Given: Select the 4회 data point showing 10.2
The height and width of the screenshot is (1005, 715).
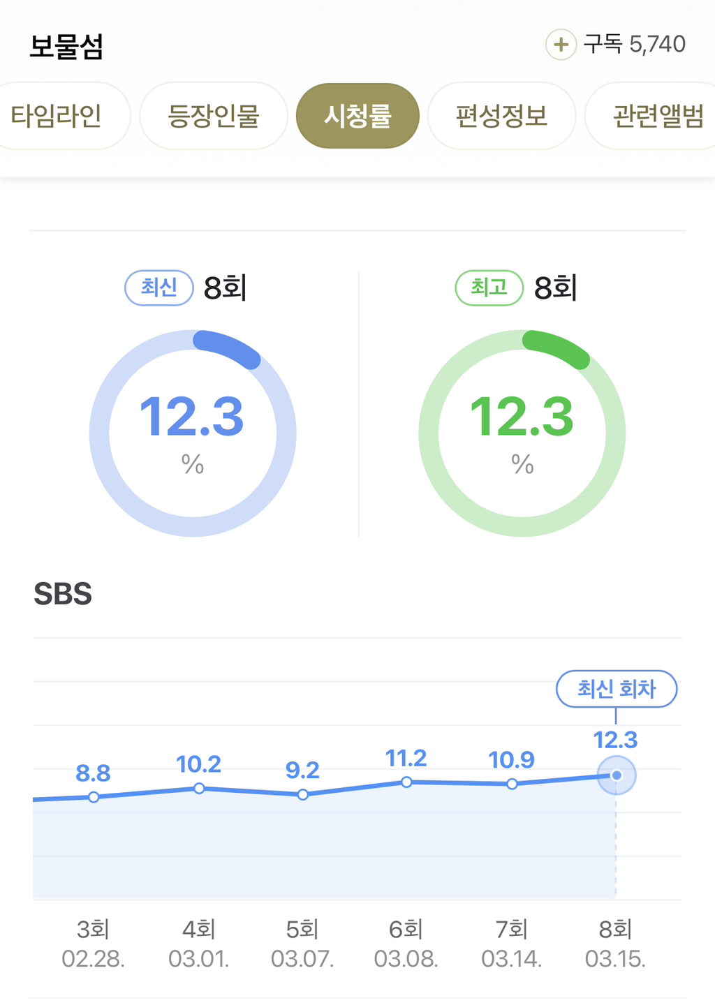Looking at the screenshot, I should point(199,789).
